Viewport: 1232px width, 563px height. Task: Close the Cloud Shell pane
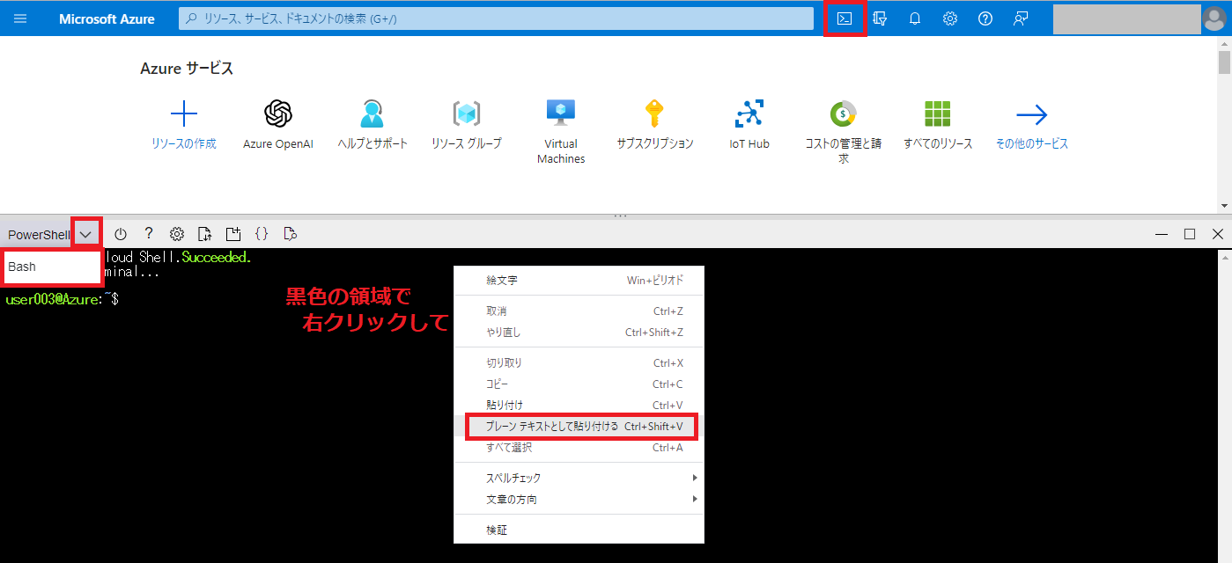click(x=1218, y=234)
